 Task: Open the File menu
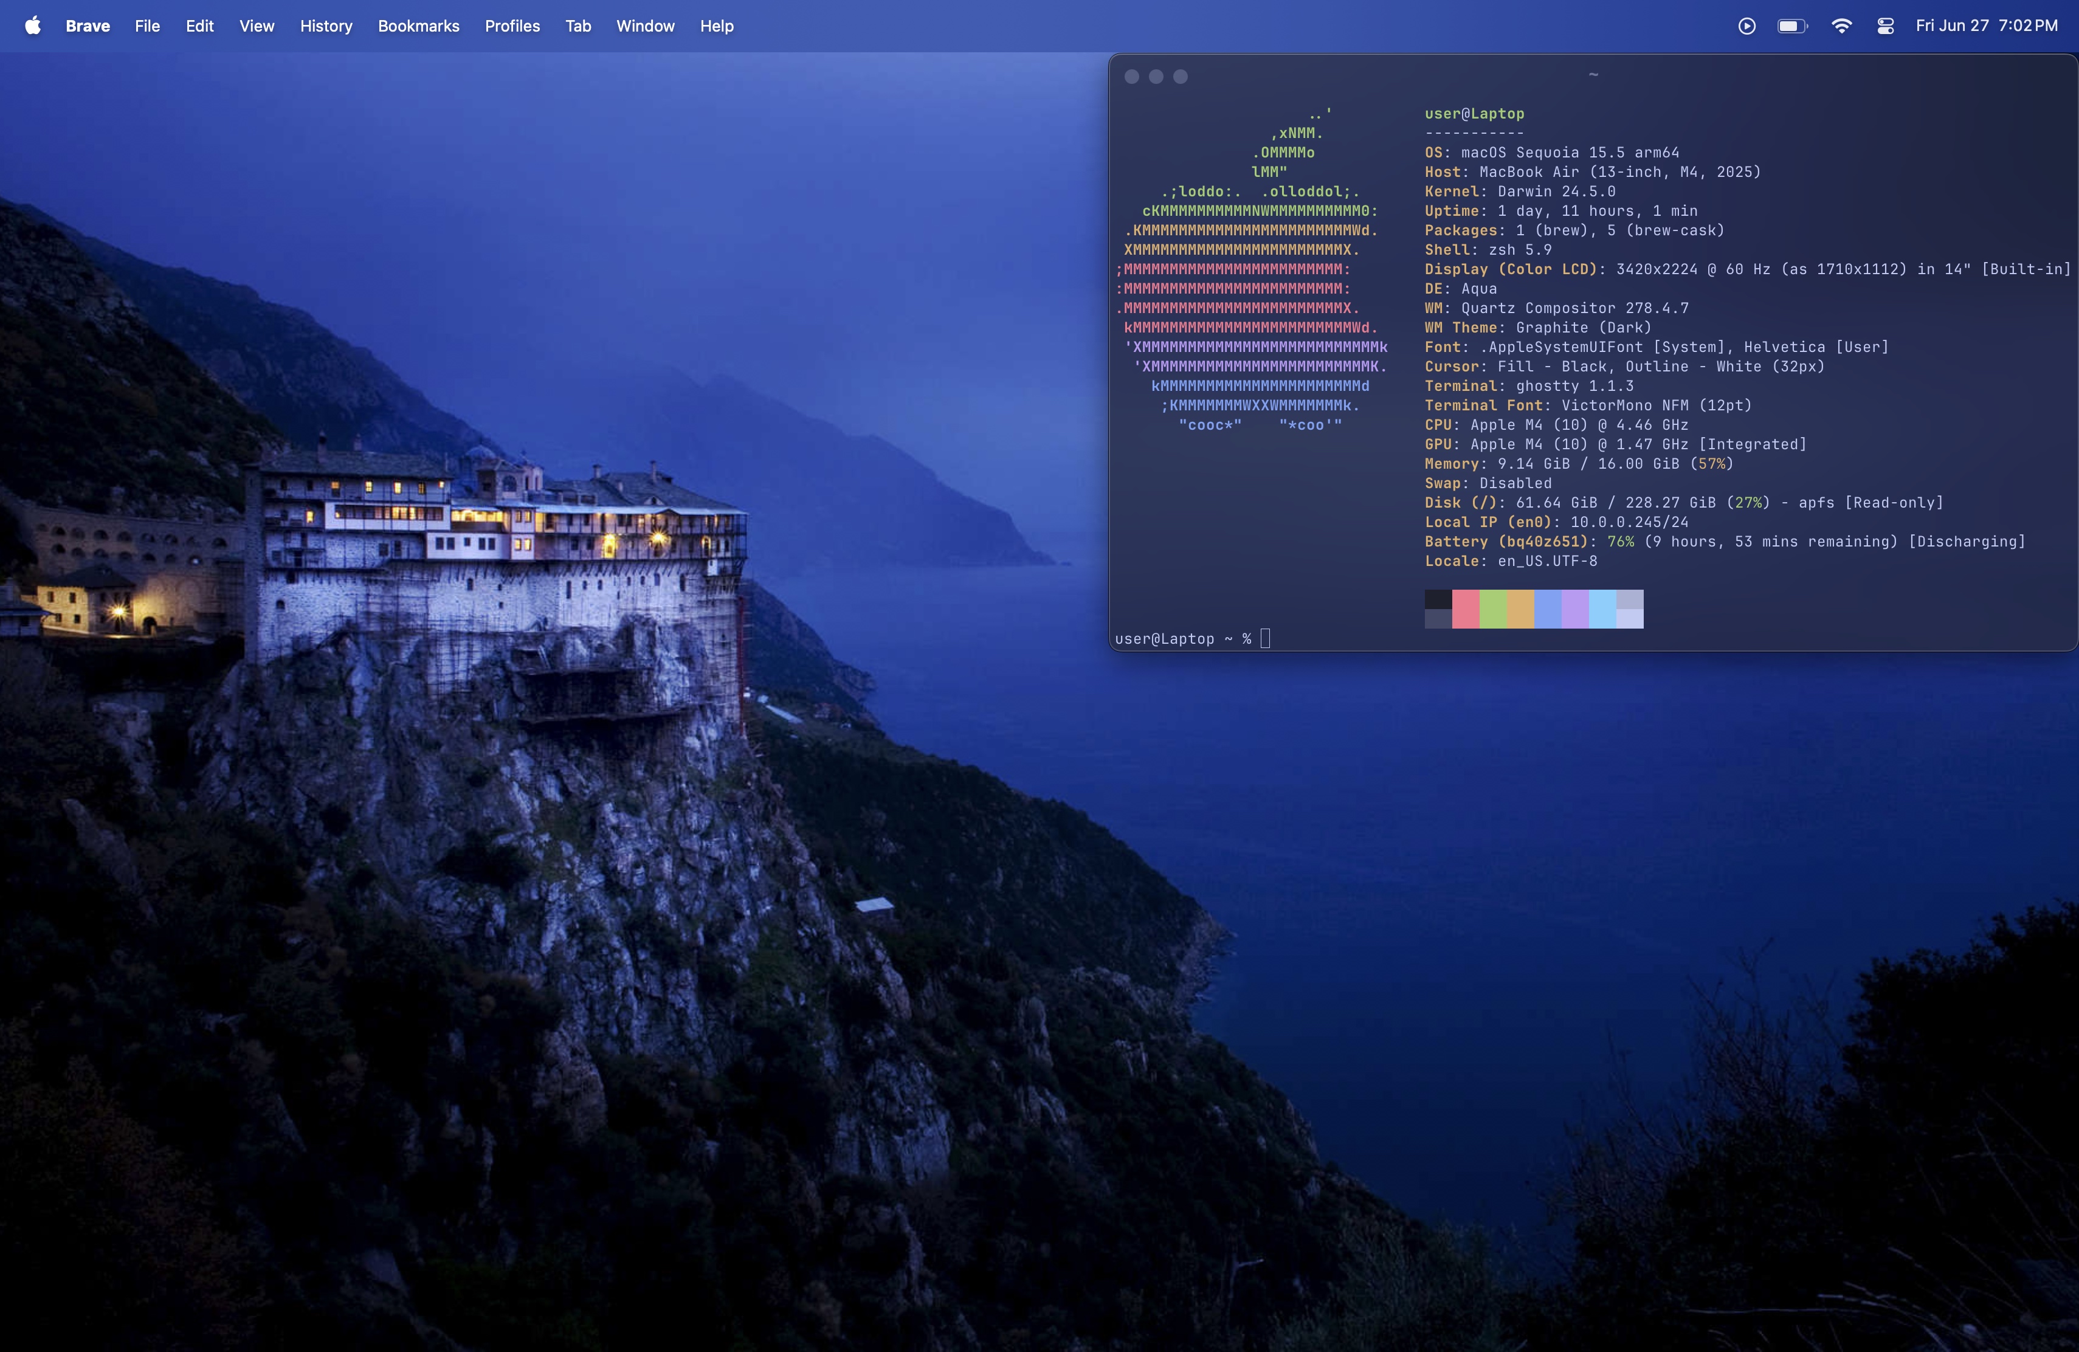(147, 26)
